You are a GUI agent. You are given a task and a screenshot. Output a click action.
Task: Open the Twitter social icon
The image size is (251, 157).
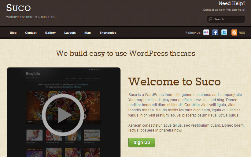tap(224, 33)
